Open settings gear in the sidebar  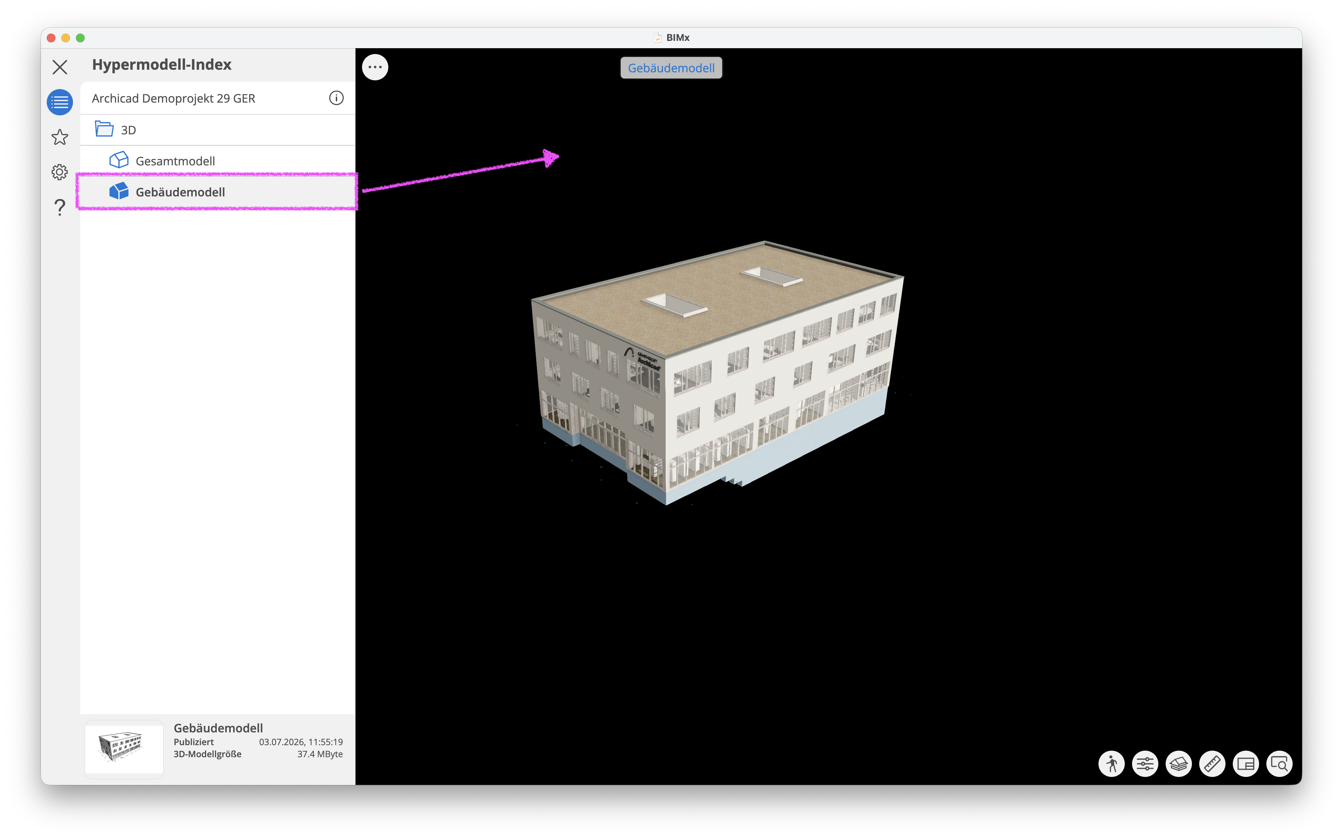pyautogui.click(x=60, y=172)
